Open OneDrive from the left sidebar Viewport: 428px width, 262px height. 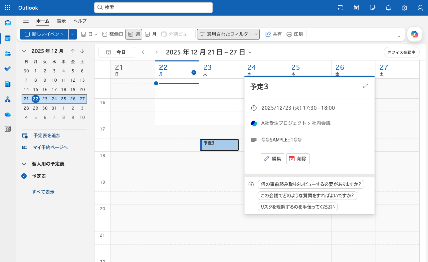8,115
